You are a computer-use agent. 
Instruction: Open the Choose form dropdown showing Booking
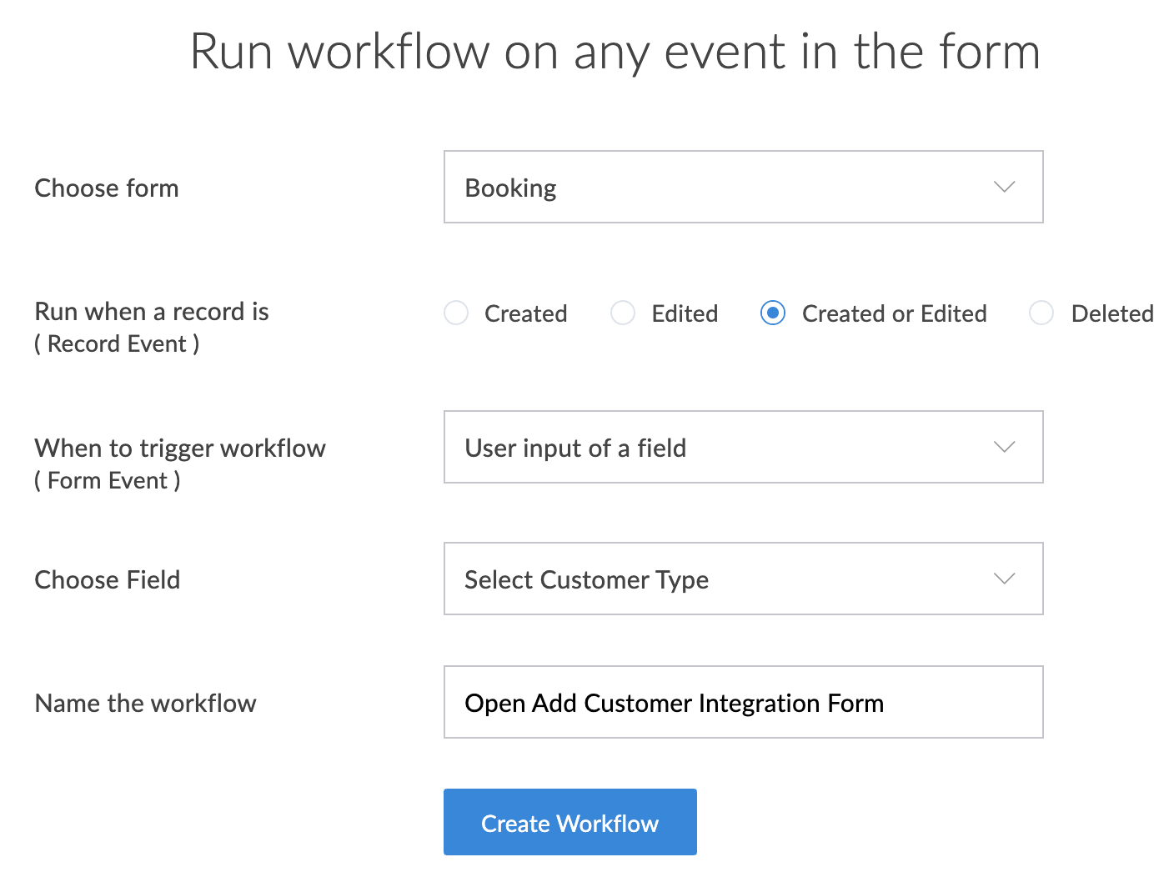point(742,187)
